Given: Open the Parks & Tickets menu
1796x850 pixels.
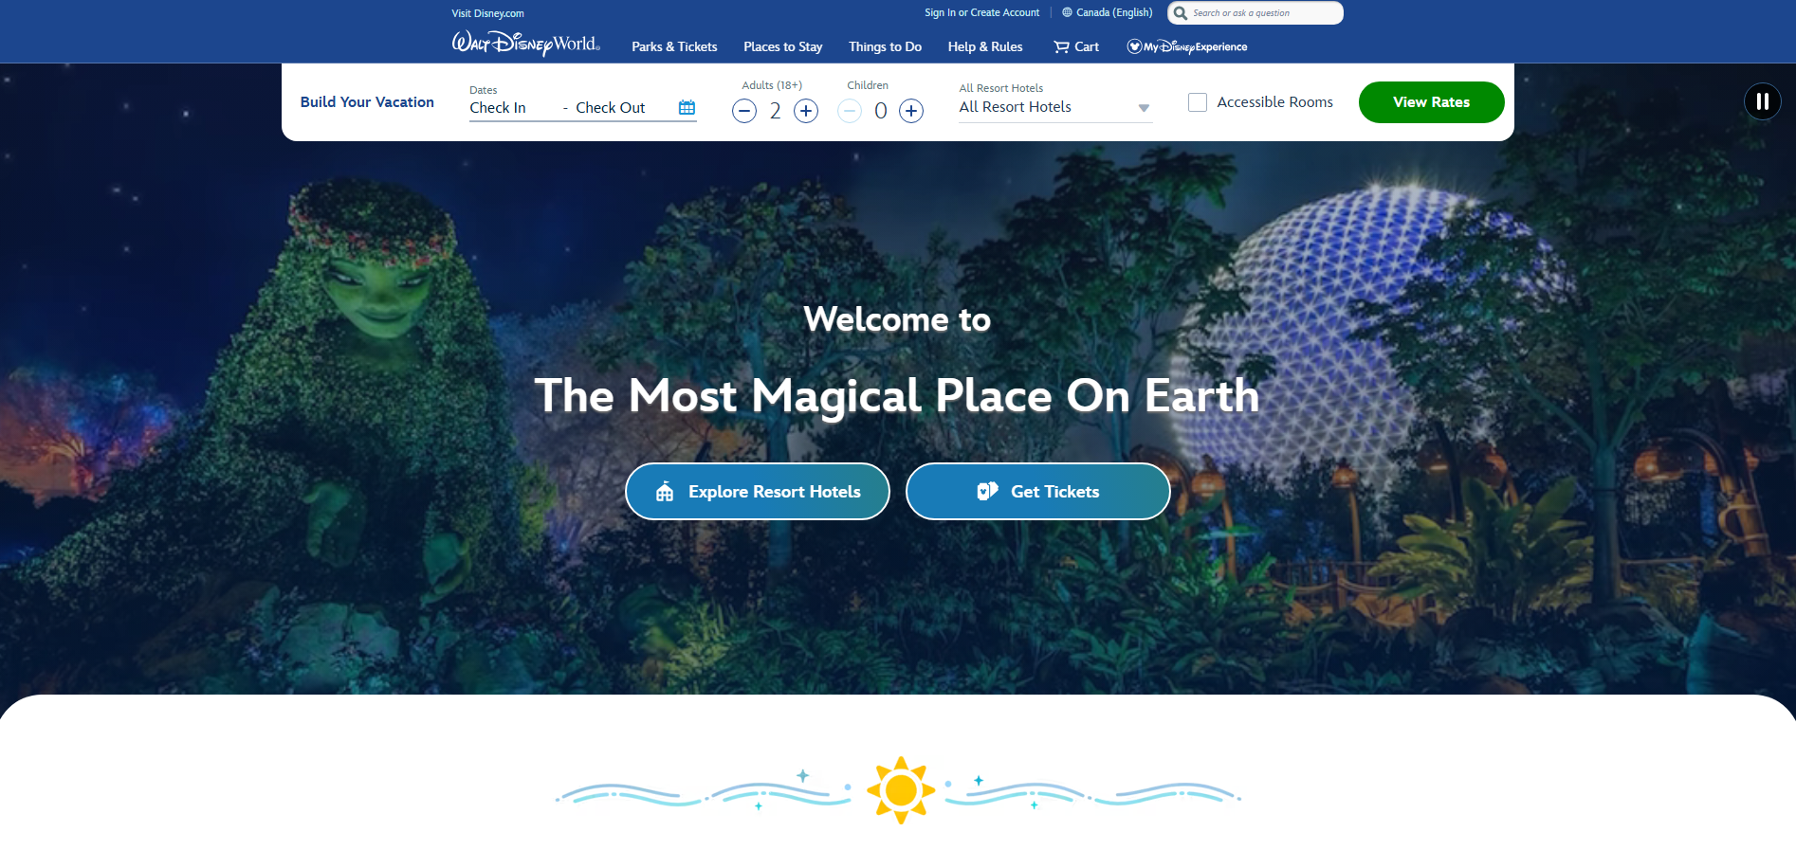Looking at the screenshot, I should click(x=674, y=46).
